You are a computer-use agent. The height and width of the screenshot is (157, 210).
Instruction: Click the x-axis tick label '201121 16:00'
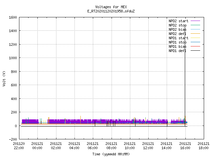coord(185,146)
